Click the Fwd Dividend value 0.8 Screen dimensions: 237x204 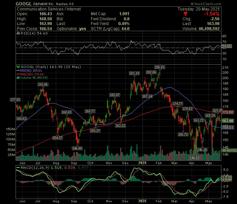pyautogui.click(x=127, y=19)
